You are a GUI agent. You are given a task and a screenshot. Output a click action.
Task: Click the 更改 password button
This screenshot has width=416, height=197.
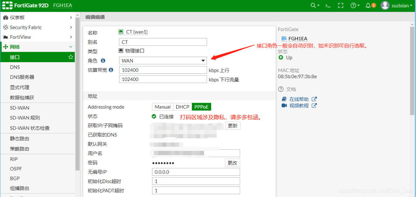click(233, 163)
